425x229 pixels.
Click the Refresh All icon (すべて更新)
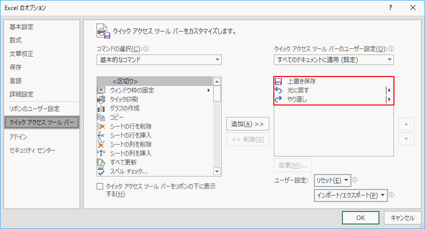(x=101, y=162)
